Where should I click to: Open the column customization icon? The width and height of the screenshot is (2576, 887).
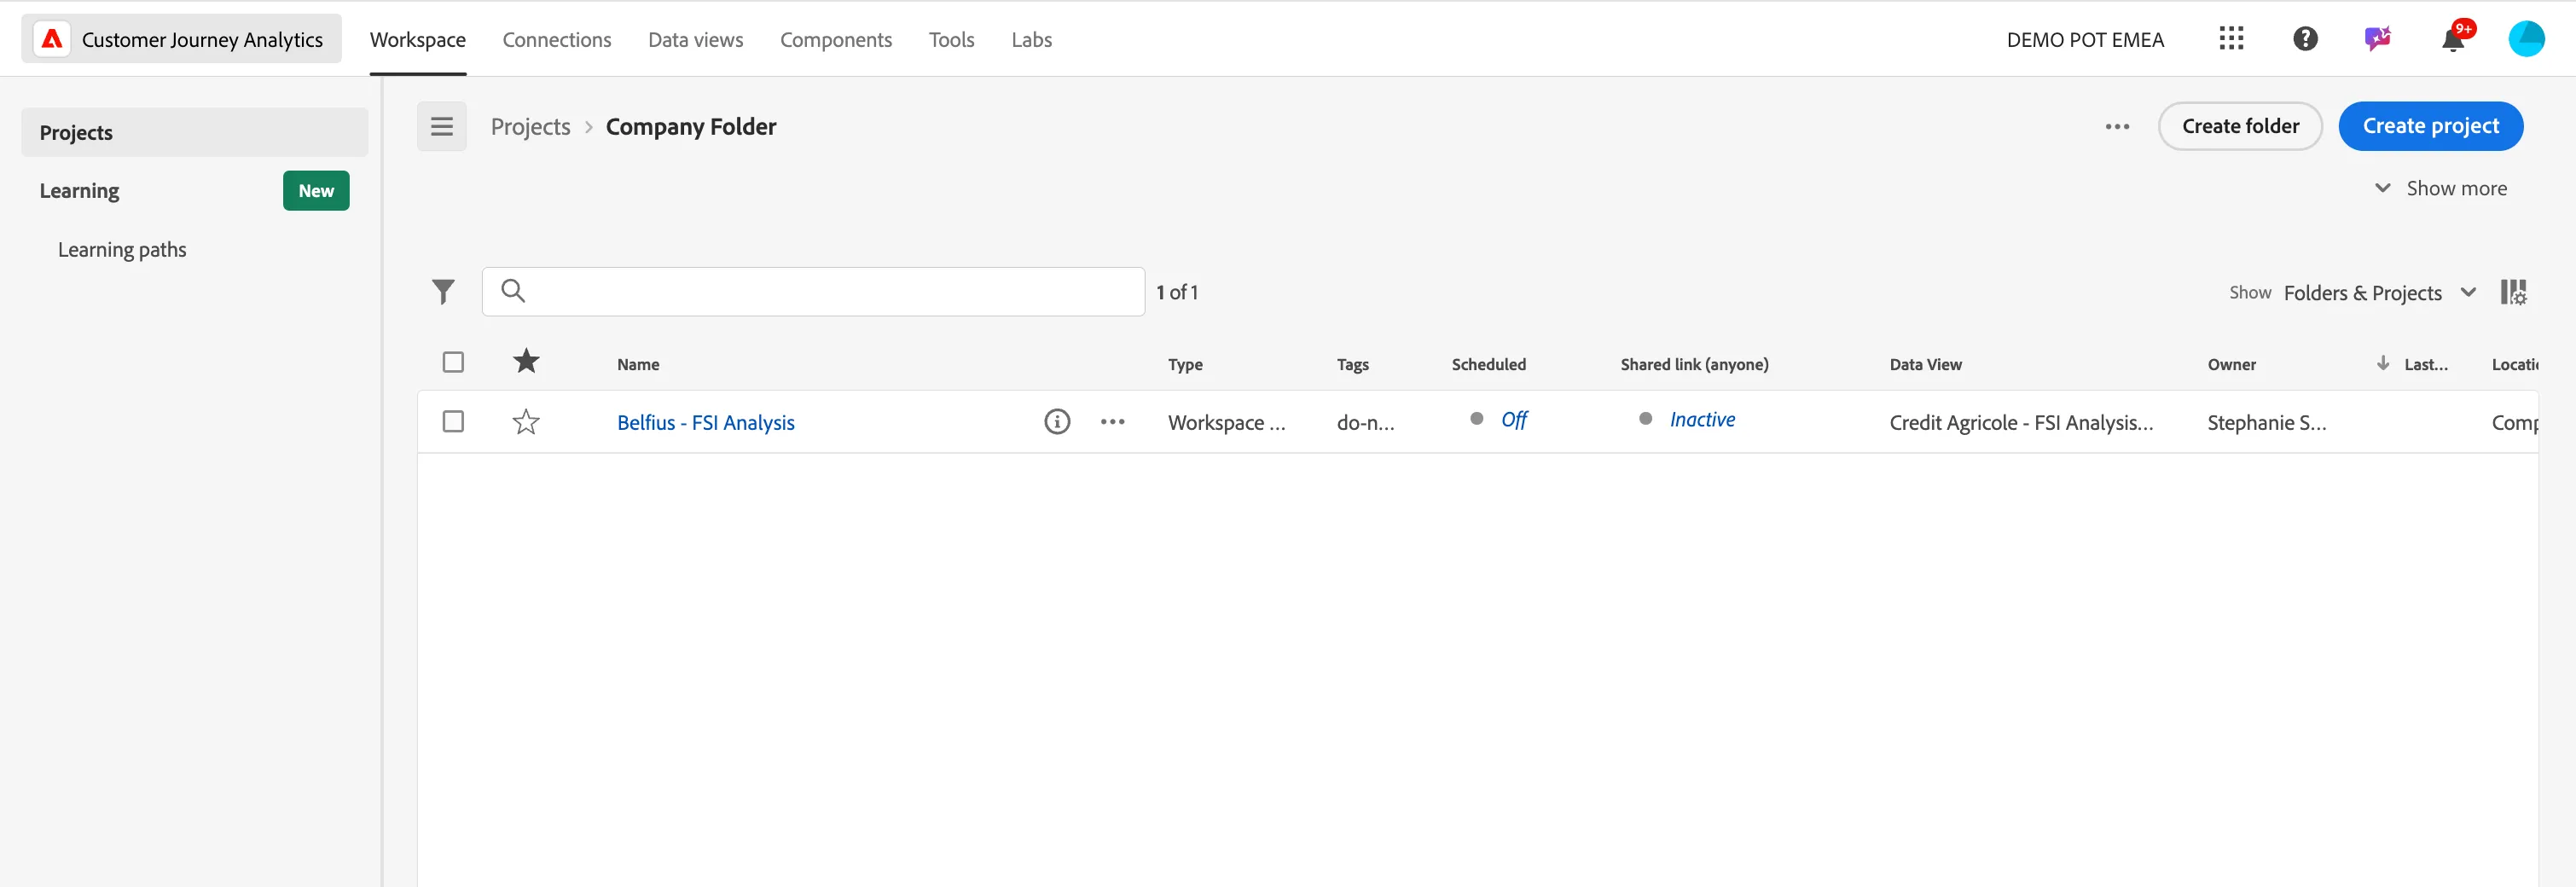[2513, 292]
